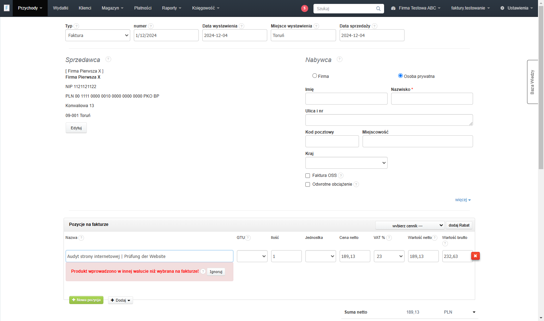Click help icon beside Faktura OSS

[341, 175]
